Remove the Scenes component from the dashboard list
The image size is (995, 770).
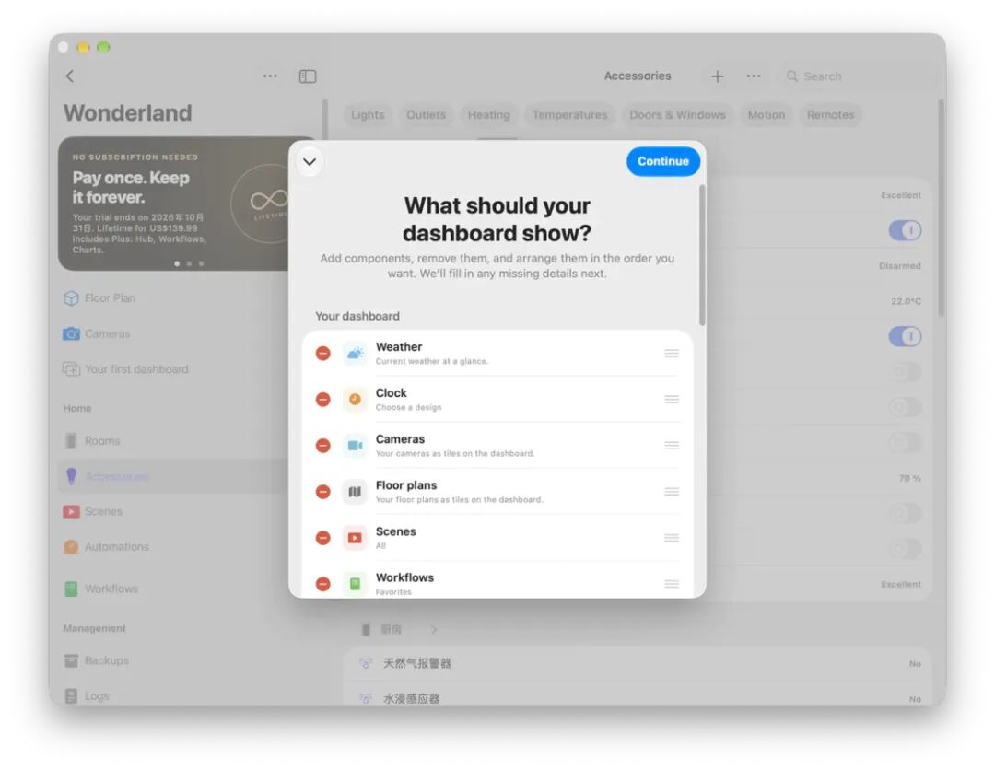pyautogui.click(x=323, y=538)
